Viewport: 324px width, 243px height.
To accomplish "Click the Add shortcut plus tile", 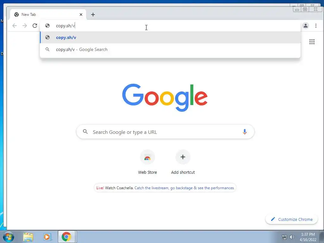I will (x=183, y=157).
